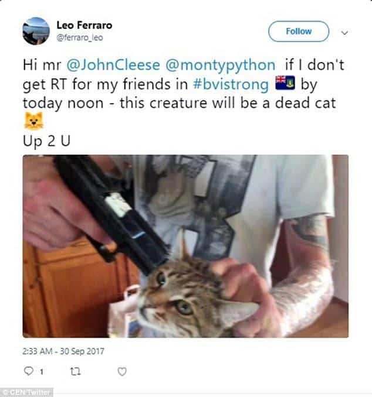Retweet with the arrows icon
The height and width of the screenshot is (397, 372).
[75, 371]
